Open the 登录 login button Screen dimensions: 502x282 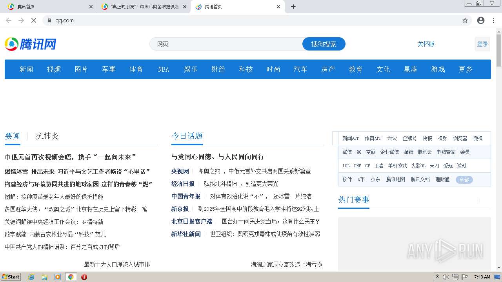pyautogui.click(x=482, y=44)
